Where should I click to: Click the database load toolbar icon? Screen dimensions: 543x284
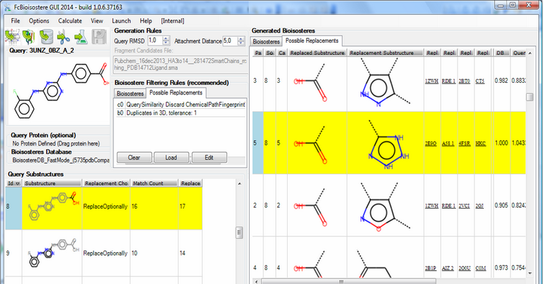click(46, 37)
